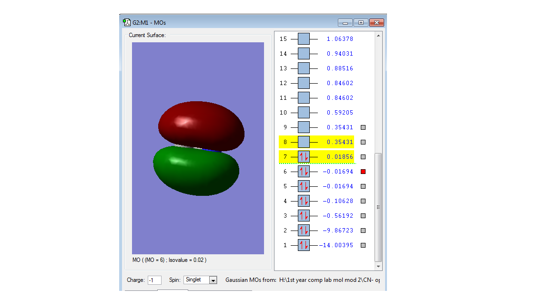The width and height of the screenshot is (549, 308).
Task: Select the HOMO orbital 7 electron box
Action: [304, 157]
